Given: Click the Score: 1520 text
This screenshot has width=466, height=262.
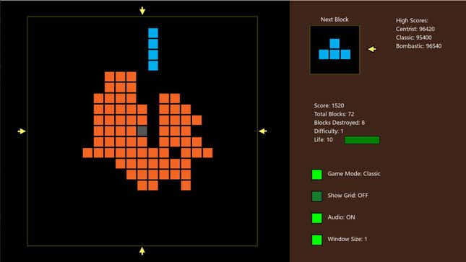Looking at the screenshot, I should [x=329, y=105].
